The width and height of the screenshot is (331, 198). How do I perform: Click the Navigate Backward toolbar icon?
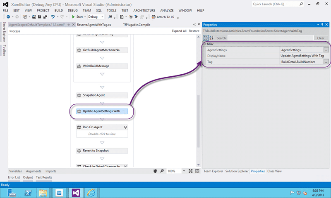pyautogui.click(x=8, y=17)
